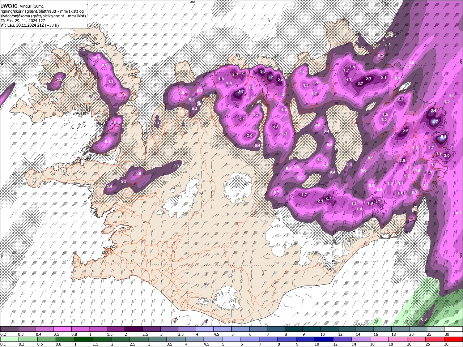Click the lightest green 0.1 rain legend swatch
The height and width of the screenshot is (347, 463).
9,339
